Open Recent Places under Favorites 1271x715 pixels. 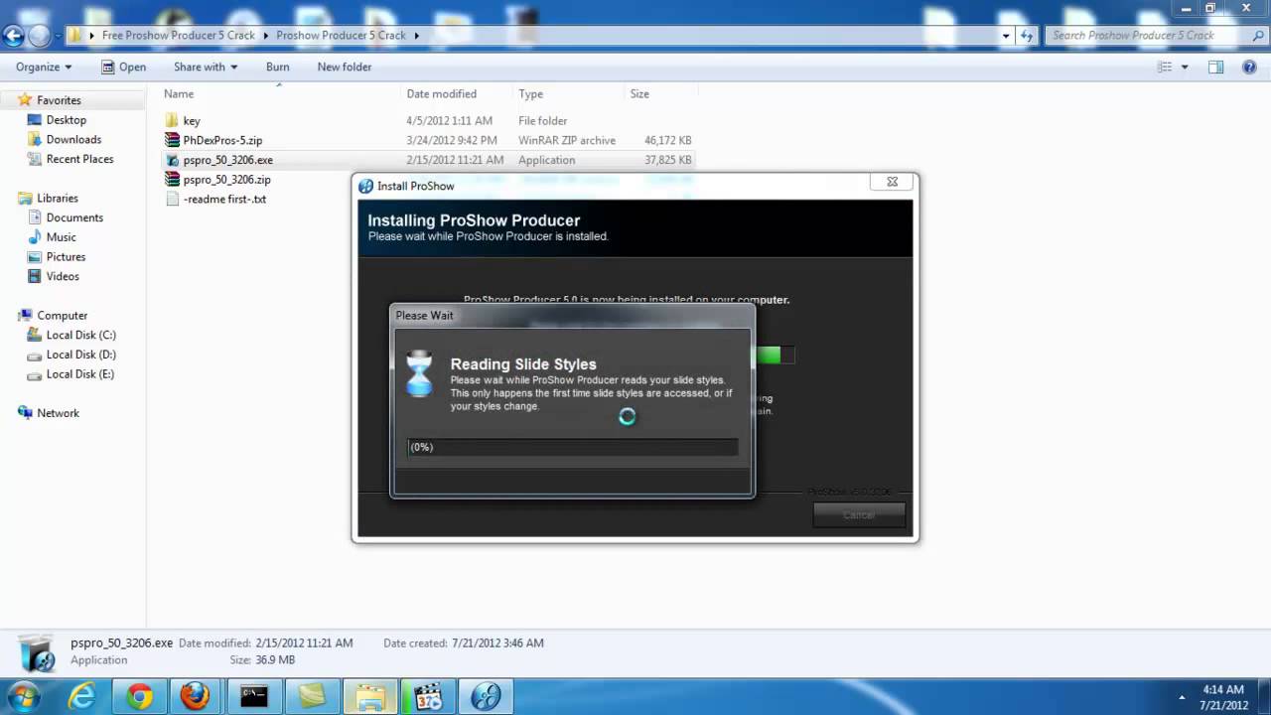(79, 159)
